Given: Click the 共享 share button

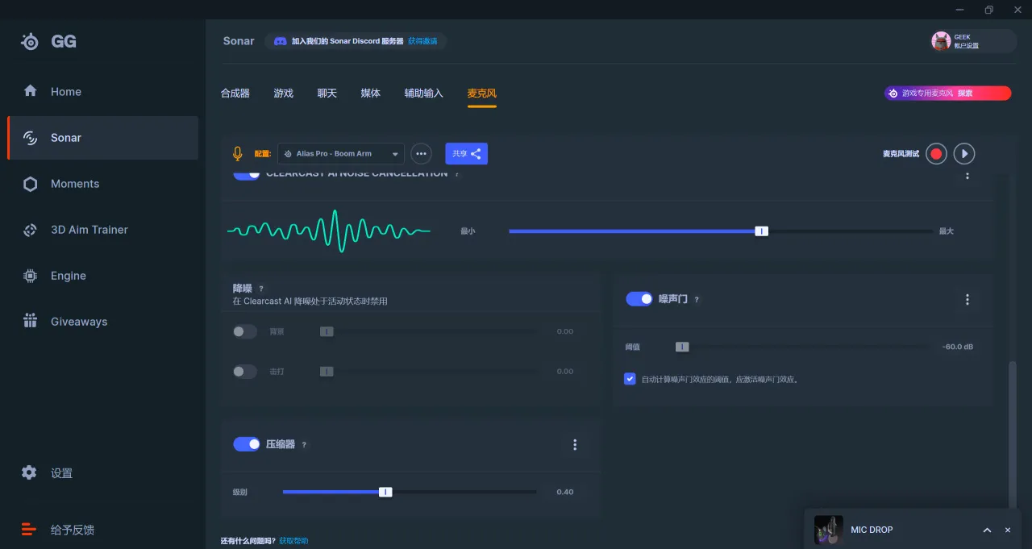Looking at the screenshot, I should click(467, 154).
